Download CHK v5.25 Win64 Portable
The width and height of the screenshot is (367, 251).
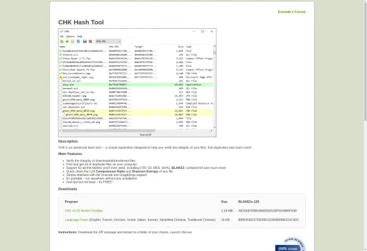point(84,211)
